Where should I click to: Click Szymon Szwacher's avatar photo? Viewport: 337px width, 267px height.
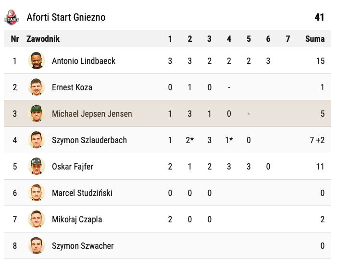tap(37, 246)
